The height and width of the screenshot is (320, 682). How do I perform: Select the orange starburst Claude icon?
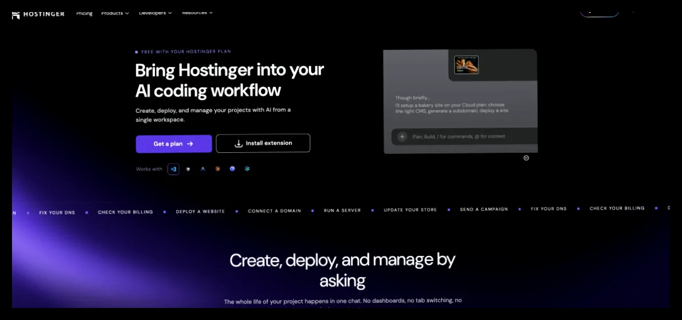(217, 169)
